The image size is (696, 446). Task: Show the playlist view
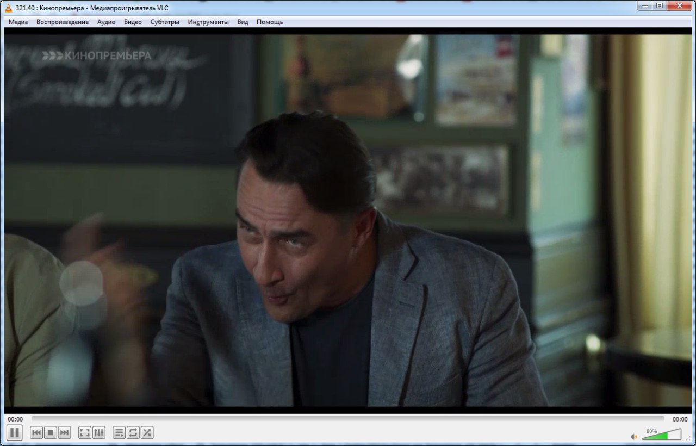[x=119, y=433]
